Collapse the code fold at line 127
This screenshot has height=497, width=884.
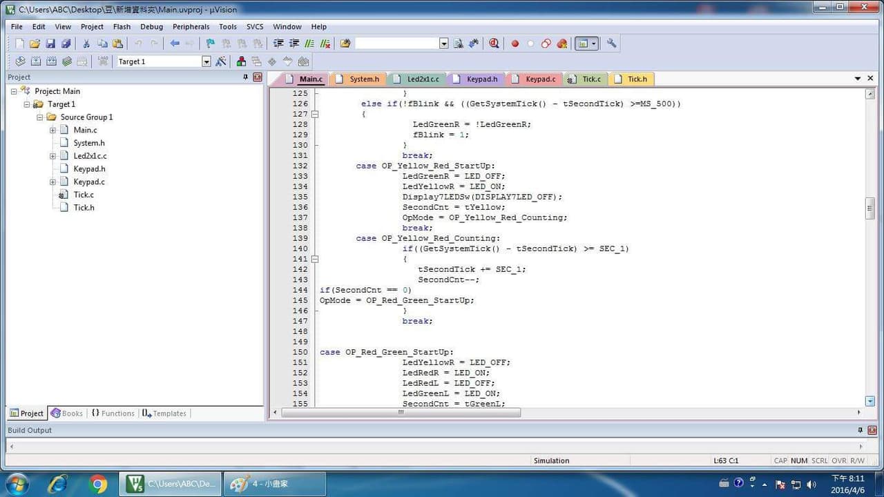[x=315, y=114]
